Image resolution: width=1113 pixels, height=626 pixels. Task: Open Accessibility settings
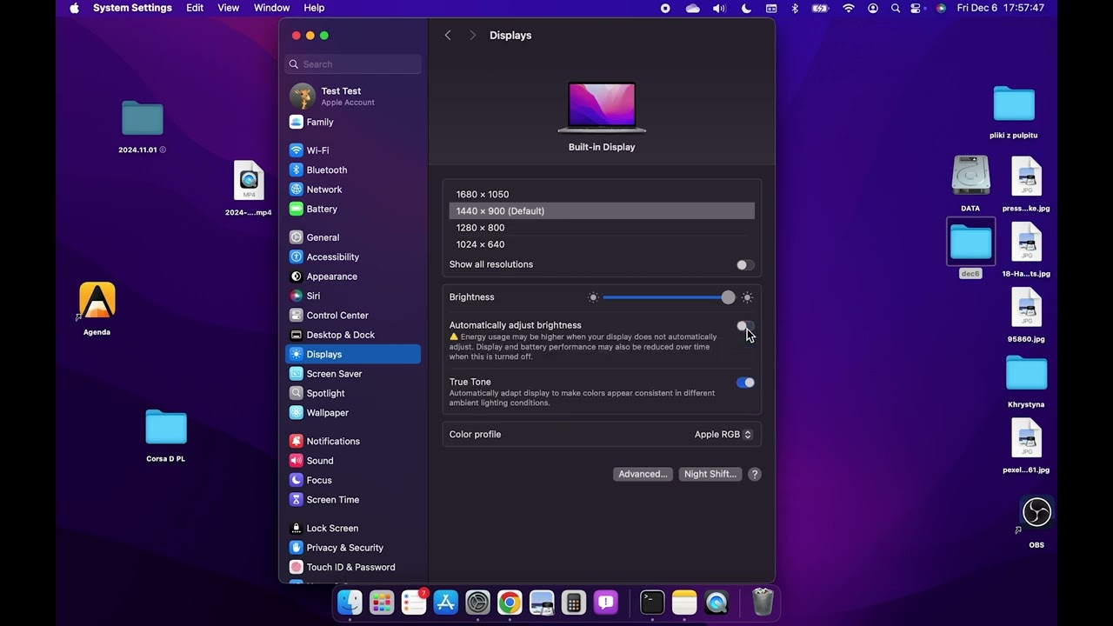353,257
